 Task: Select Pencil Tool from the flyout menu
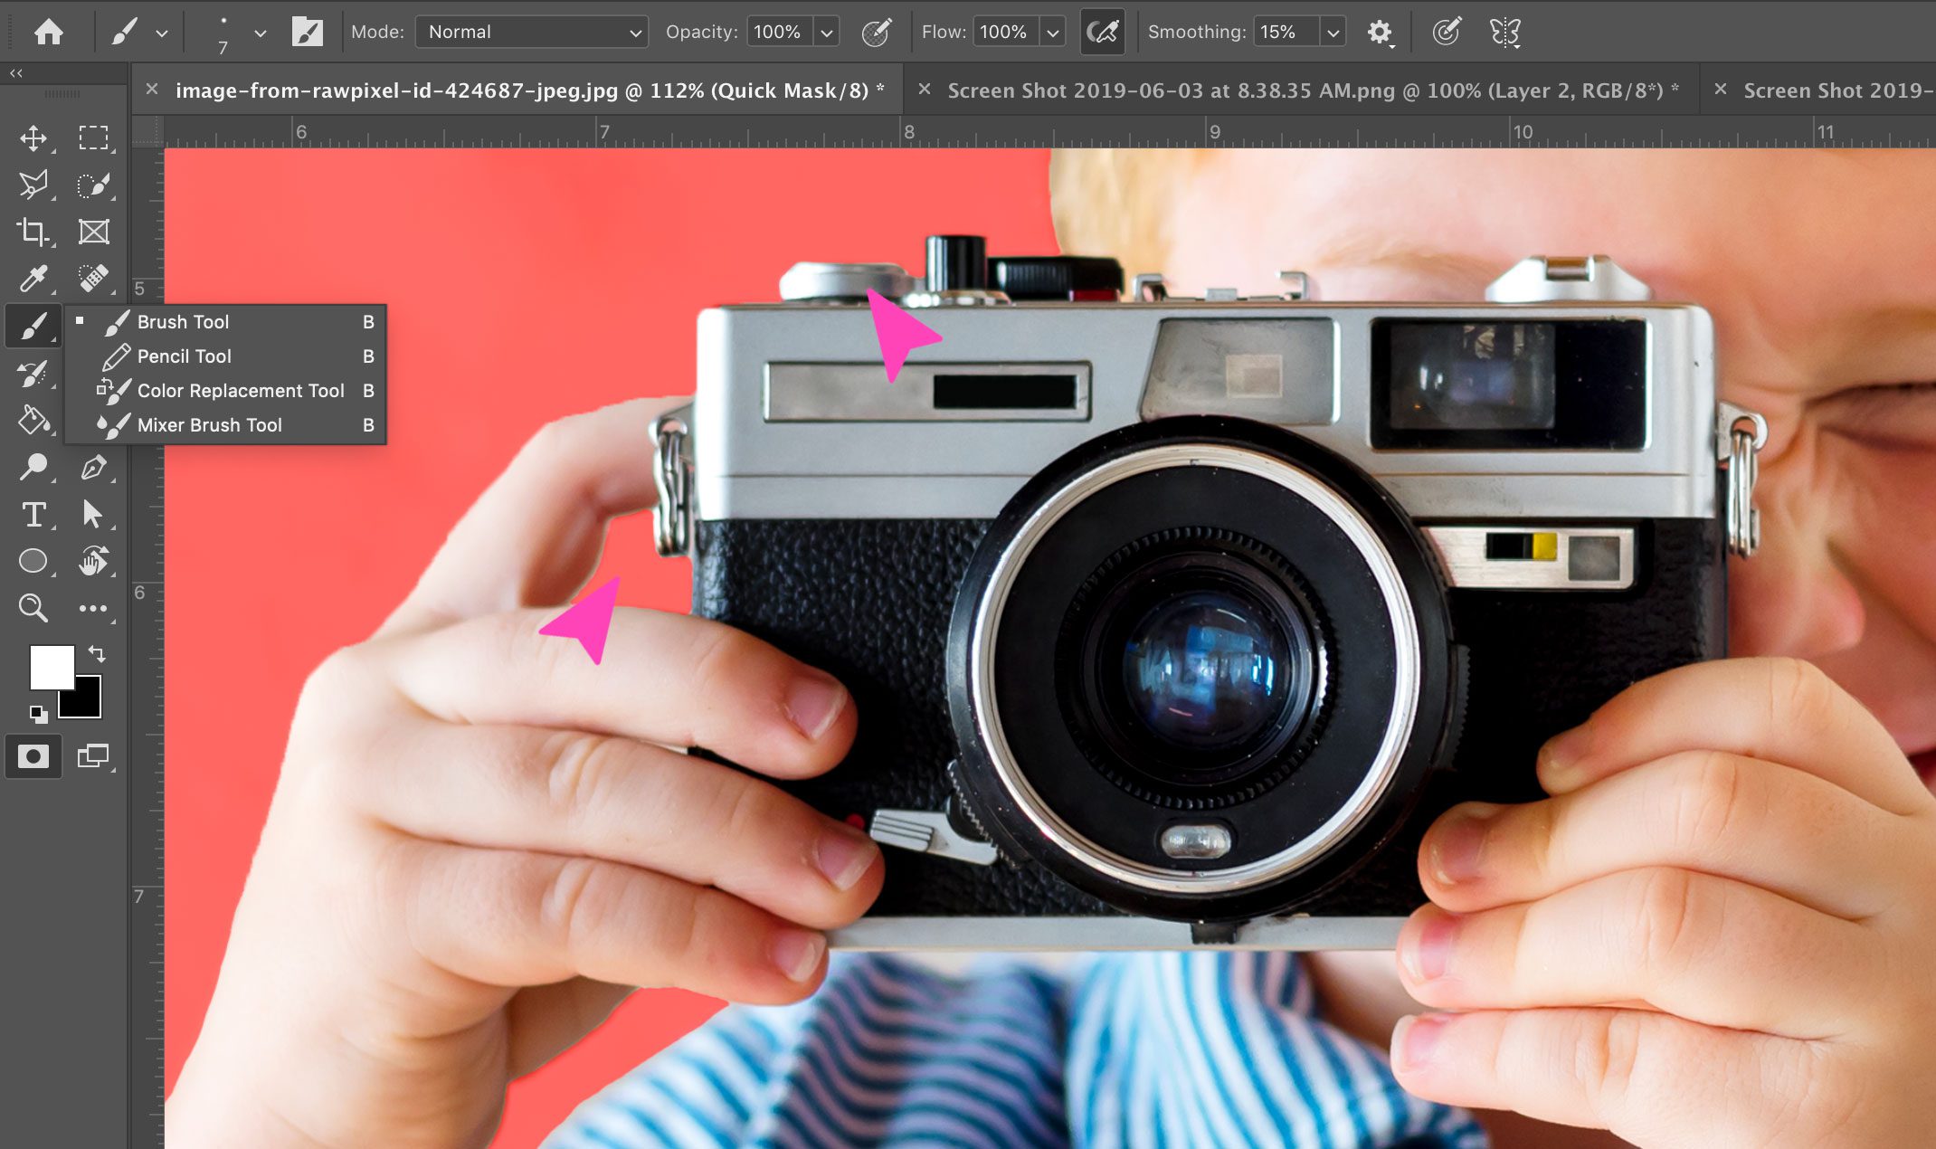[185, 356]
